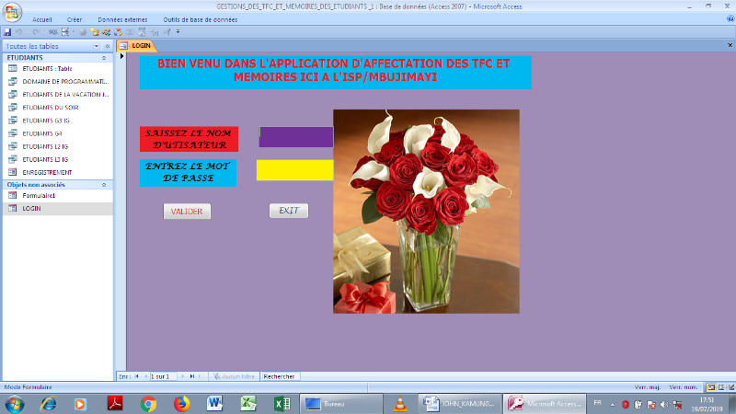Open the ETUDIANTS L3 IG query

pos(58,159)
